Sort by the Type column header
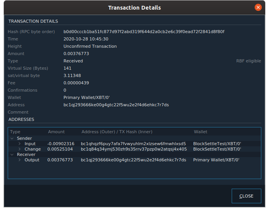This screenshot has width=269, height=211. 15,132
